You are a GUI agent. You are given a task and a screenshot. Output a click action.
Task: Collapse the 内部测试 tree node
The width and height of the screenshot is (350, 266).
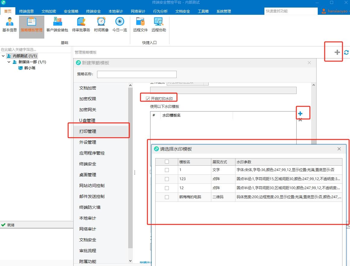click(3, 56)
